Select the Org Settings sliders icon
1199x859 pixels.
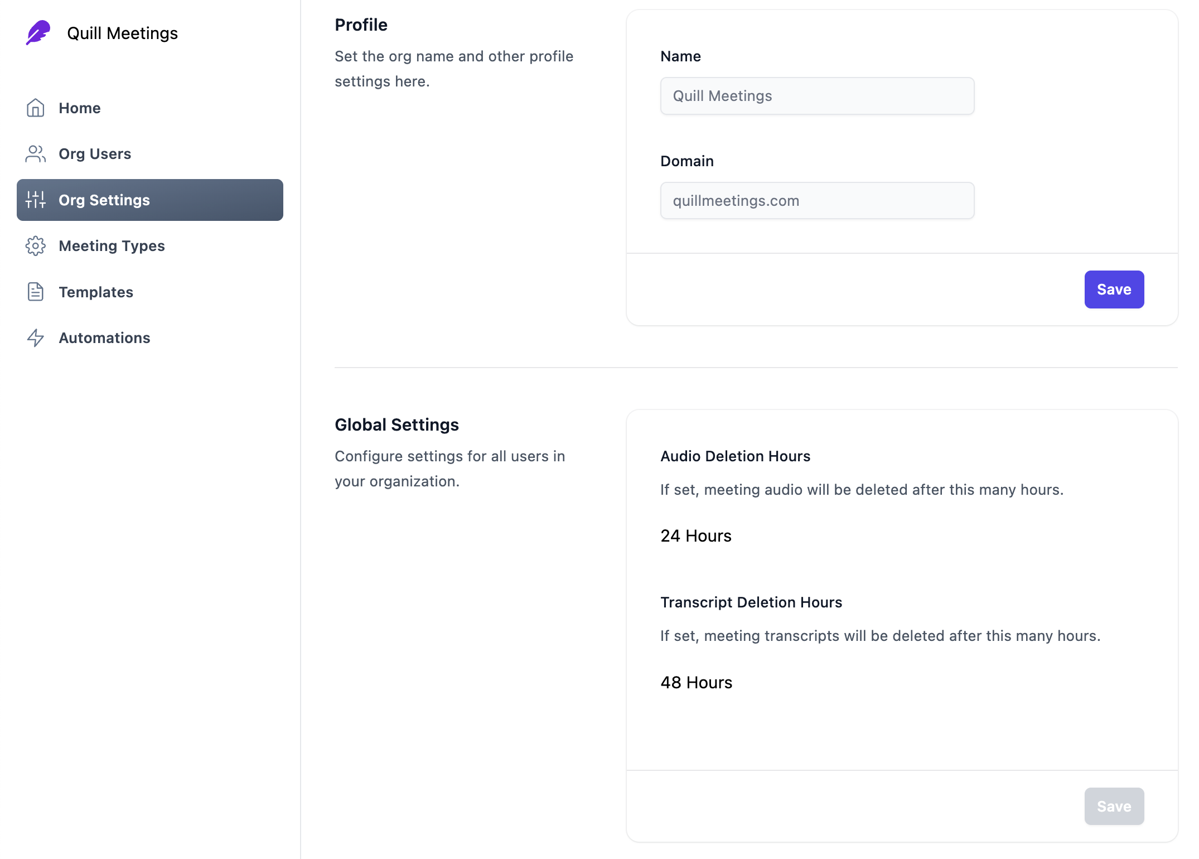click(35, 200)
